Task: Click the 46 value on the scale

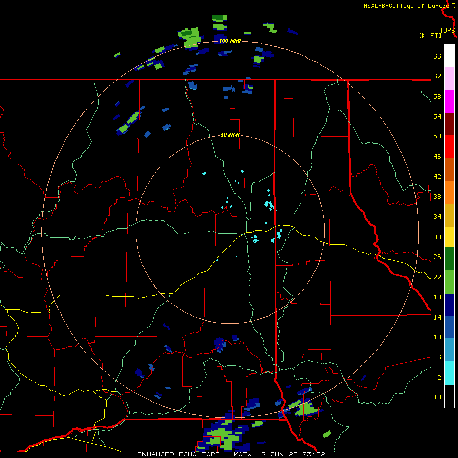Action: pos(437,157)
